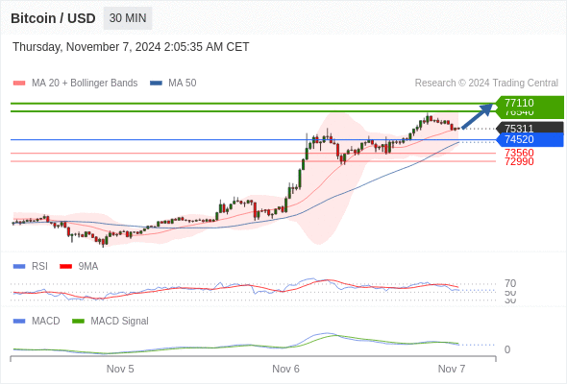Click the red 72990 support level label
This screenshot has width=567, height=384.
click(x=519, y=162)
